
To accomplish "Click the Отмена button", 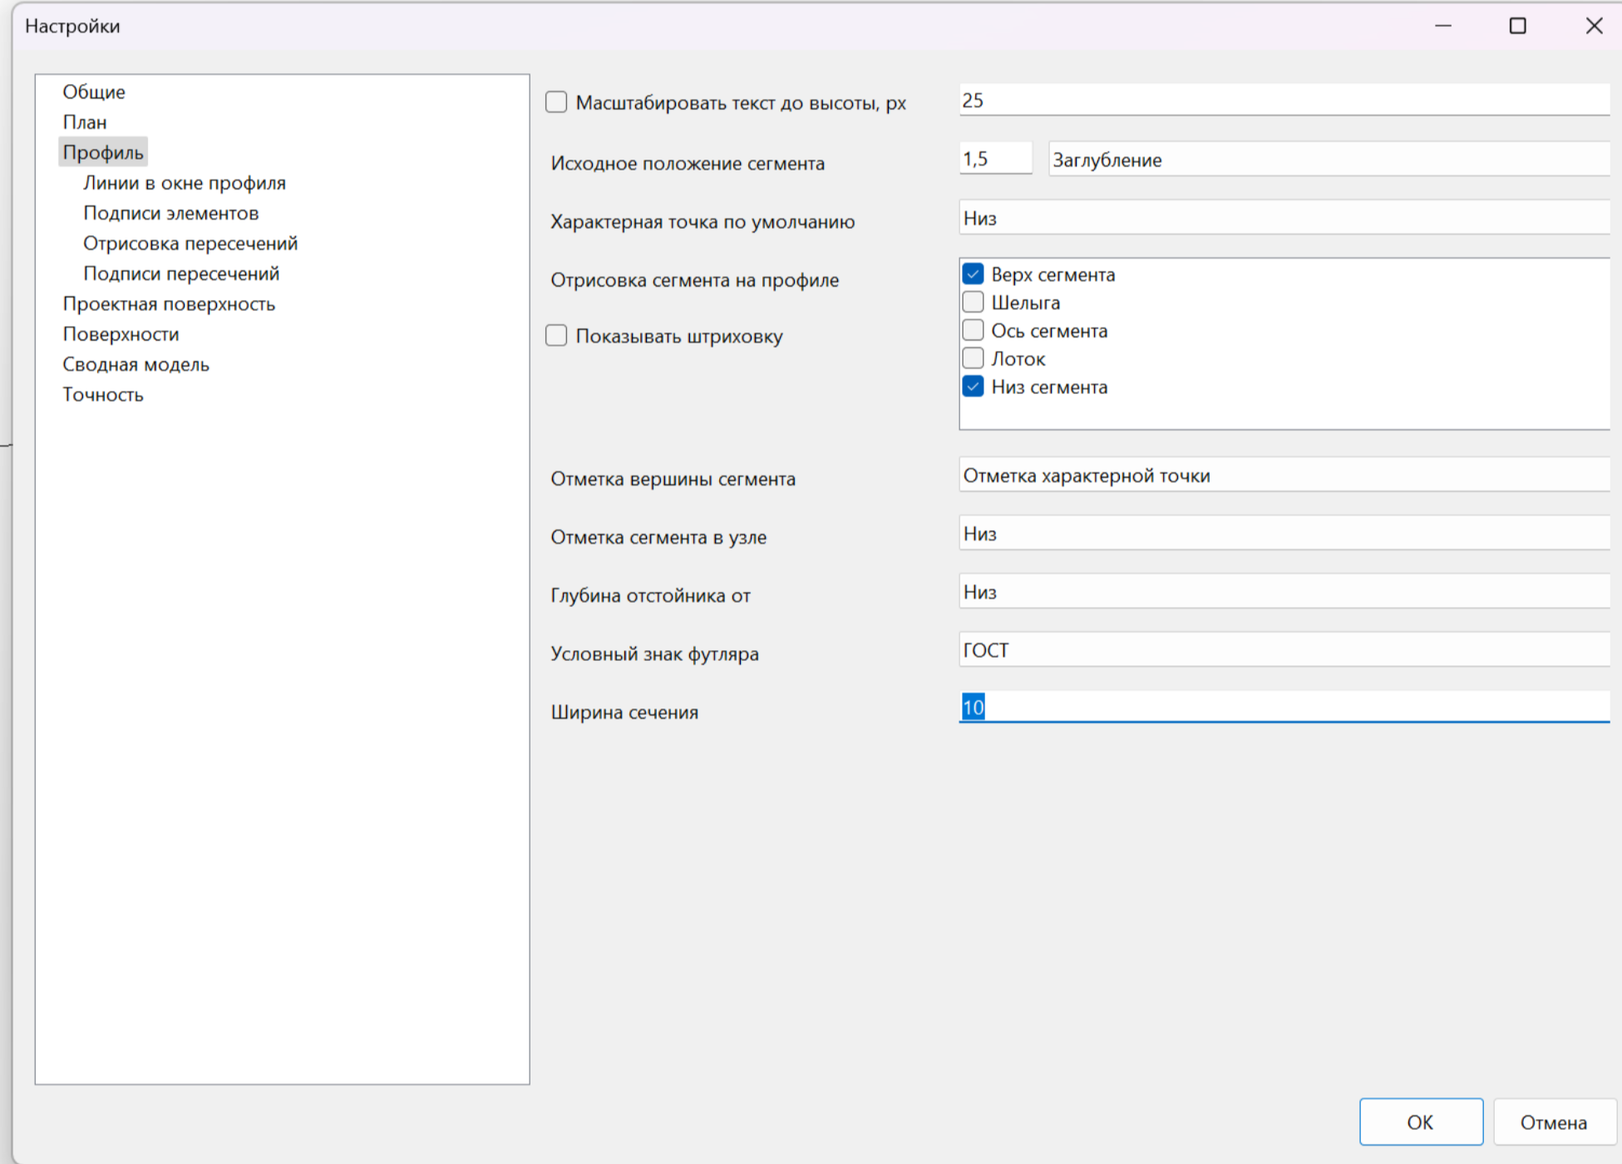I will (x=1552, y=1122).
